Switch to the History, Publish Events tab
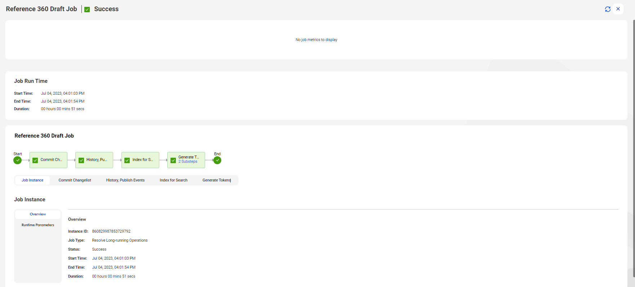Screen dimensions: 635x287 (x=125, y=180)
